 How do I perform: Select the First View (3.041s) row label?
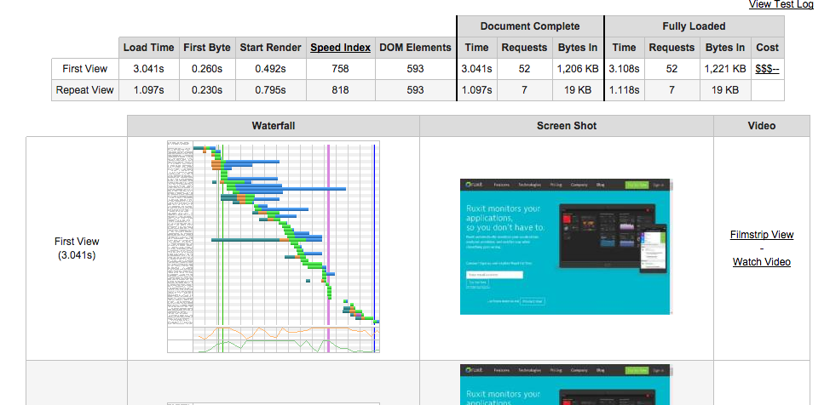tap(77, 248)
